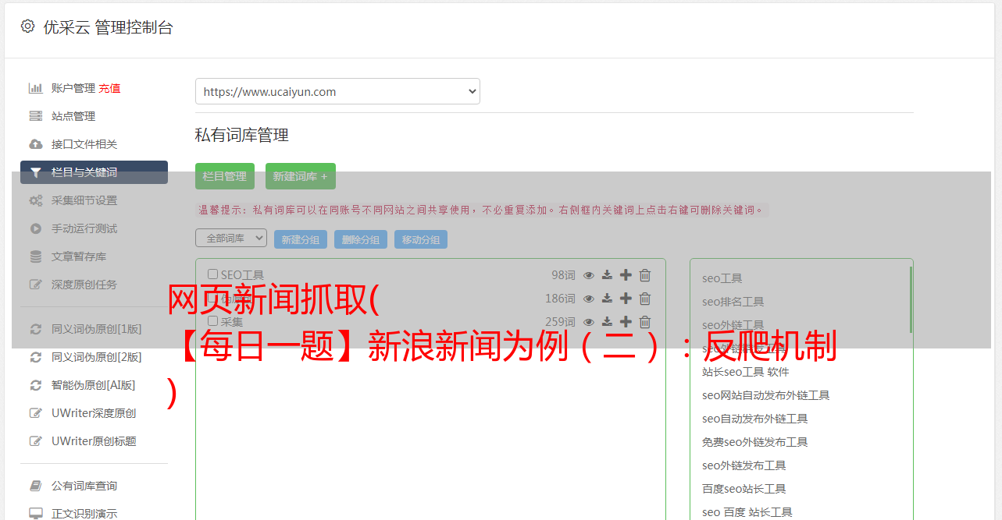Screen dimensions: 1002x520
Task: Click the keyword list scrollbar thumb
Action: click(x=911, y=300)
